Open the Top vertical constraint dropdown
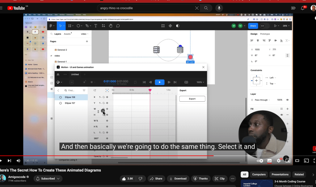The image size is (316, 187). tap(272, 83)
